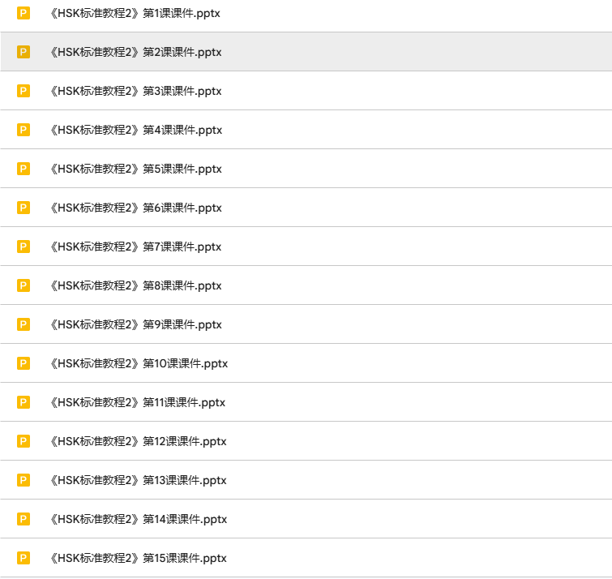Click the file icon for 第11课课件.pptx
This screenshot has height=579, width=612.
tap(24, 402)
